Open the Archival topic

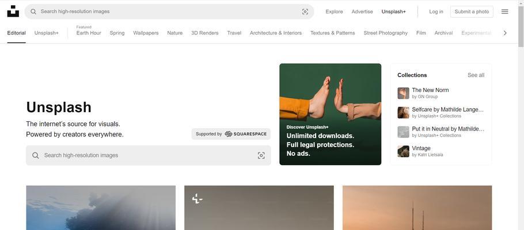pos(443,33)
